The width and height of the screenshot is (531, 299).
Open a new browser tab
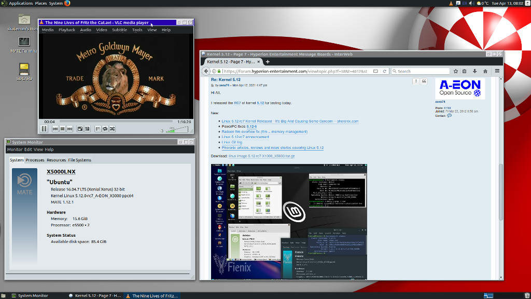pos(268,62)
